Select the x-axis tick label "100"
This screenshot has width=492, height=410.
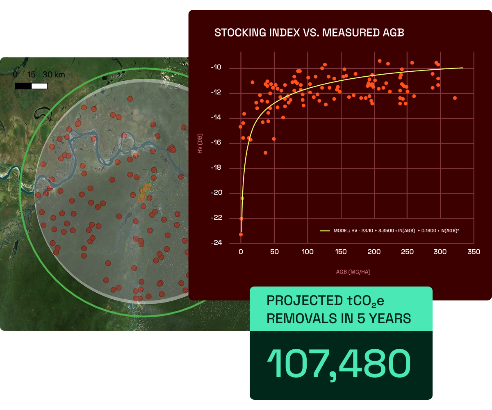tap(307, 252)
